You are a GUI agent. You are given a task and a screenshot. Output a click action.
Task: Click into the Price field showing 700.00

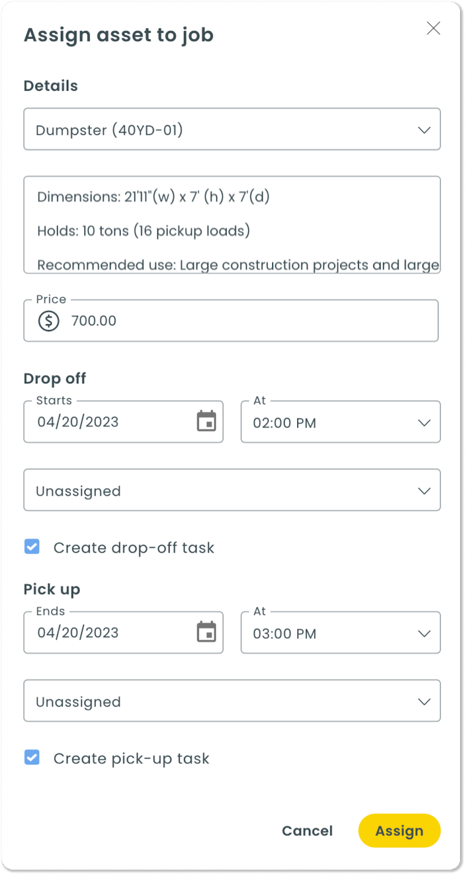click(231, 321)
